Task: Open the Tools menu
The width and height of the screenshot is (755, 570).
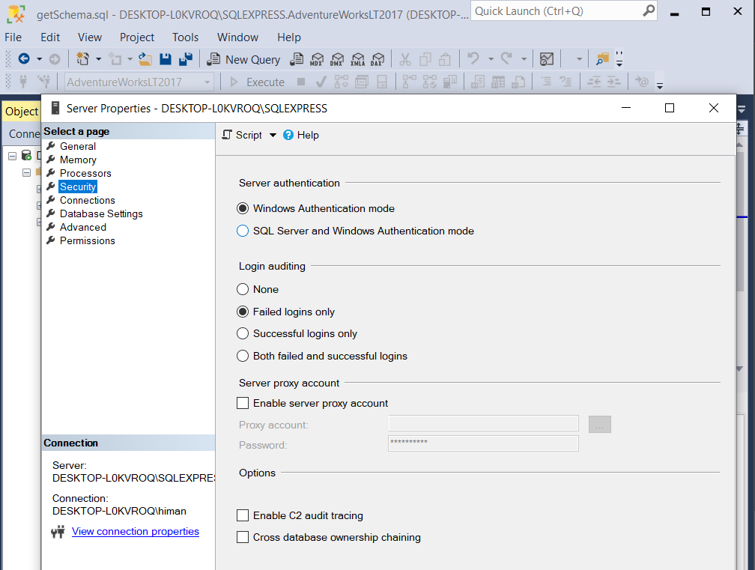Action: [186, 37]
